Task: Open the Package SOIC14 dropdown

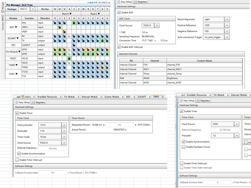Action: click(33, 9)
